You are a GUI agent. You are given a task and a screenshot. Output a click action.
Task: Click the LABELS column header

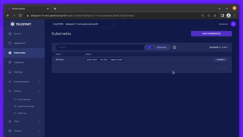click(x=88, y=54)
